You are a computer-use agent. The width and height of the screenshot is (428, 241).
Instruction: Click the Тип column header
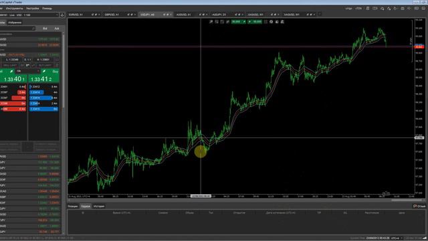coord(211,213)
